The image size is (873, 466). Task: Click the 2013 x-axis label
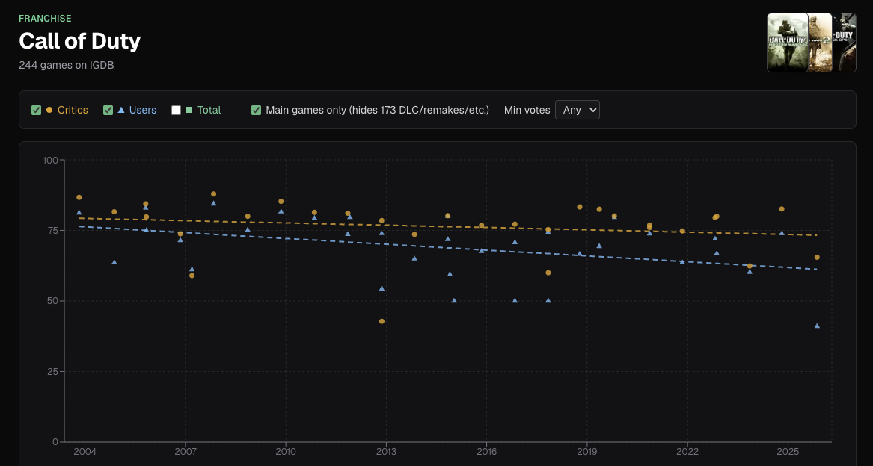click(386, 452)
